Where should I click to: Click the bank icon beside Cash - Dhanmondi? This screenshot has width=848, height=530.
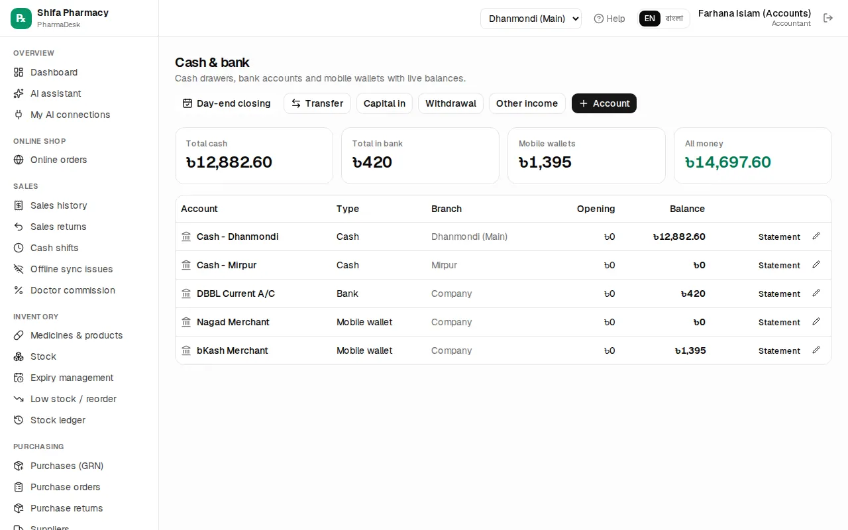186,237
